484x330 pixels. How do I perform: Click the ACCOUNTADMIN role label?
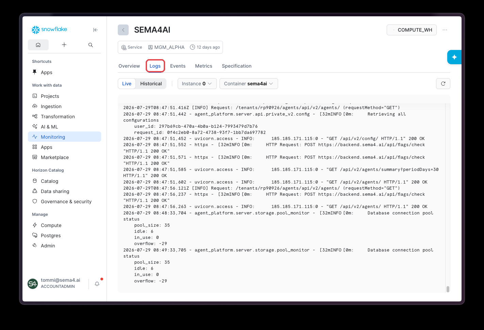(x=58, y=286)
